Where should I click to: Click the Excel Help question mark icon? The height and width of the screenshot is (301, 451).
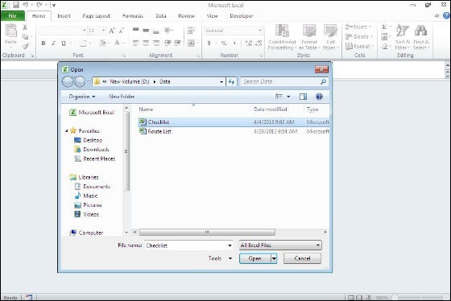tap(447, 16)
